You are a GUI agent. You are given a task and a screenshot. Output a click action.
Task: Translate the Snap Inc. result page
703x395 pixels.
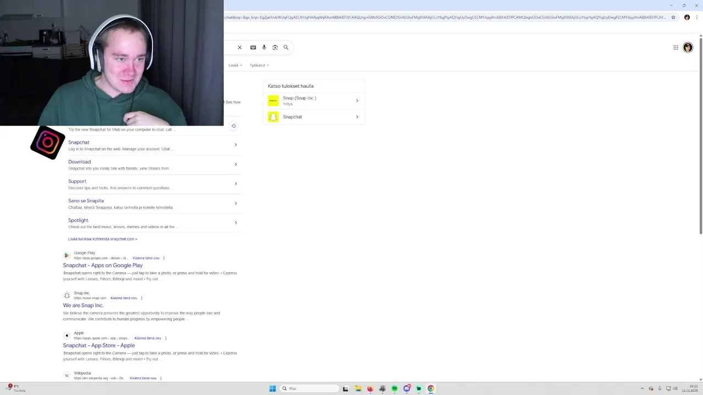coord(124,298)
